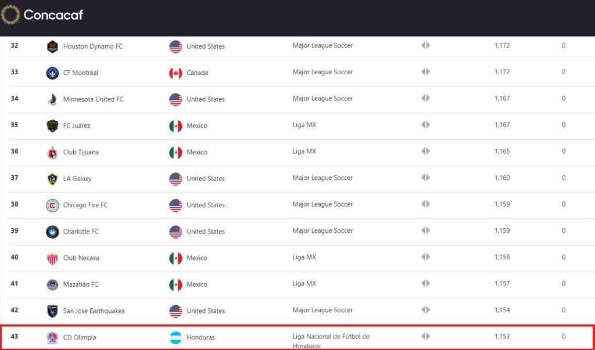The height and width of the screenshot is (350, 595).
Task: Open the Minnesota United FC team name
Action: [94, 99]
